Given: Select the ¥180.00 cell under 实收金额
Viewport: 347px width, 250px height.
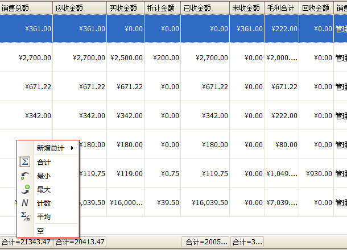Looking at the screenshot, I should 126,144.
